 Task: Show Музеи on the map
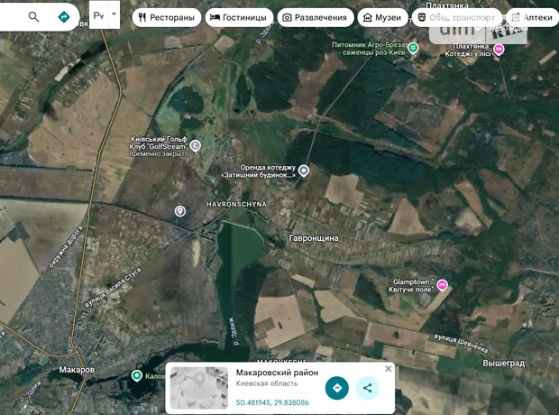point(381,17)
